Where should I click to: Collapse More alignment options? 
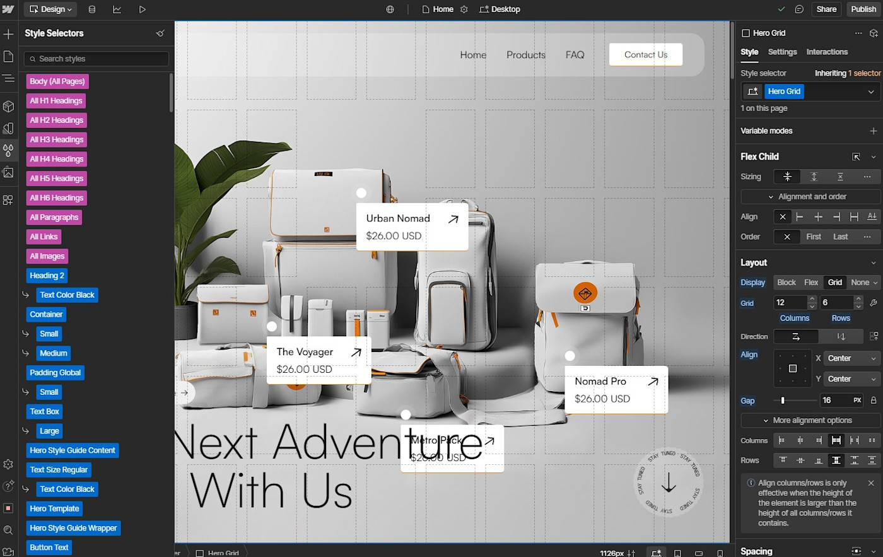[810, 421]
